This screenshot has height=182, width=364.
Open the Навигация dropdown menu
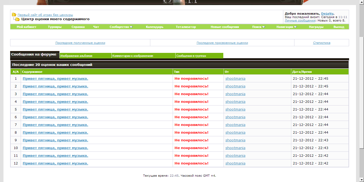286,27
